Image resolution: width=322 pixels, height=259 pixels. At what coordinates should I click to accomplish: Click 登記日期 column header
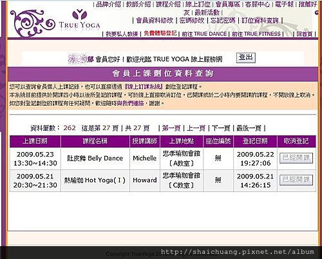(255, 141)
